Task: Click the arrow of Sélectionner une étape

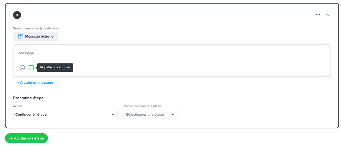Action: pos(173,115)
